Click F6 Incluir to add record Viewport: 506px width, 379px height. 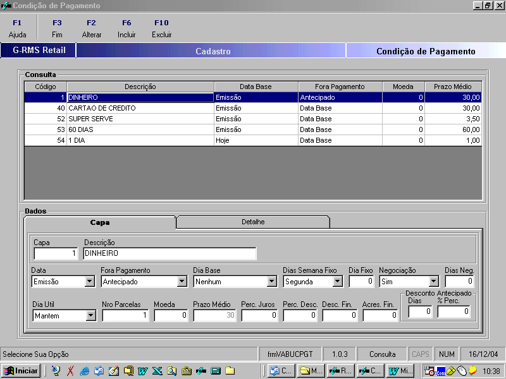coord(126,28)
